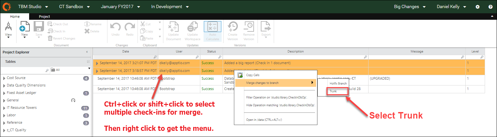Expand the Fixed Asset Ledger node

(x=4, y=93)
